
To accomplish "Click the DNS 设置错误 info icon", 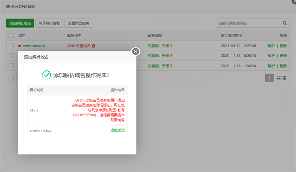I will (x=93, y=46).
